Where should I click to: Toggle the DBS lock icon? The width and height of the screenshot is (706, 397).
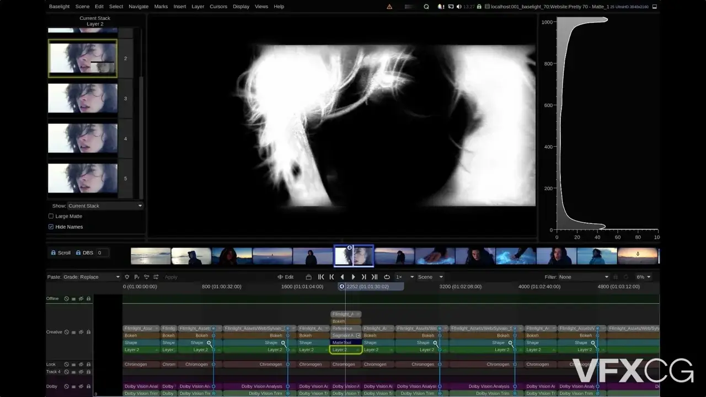pyautogui.click(x=78, y=253)
